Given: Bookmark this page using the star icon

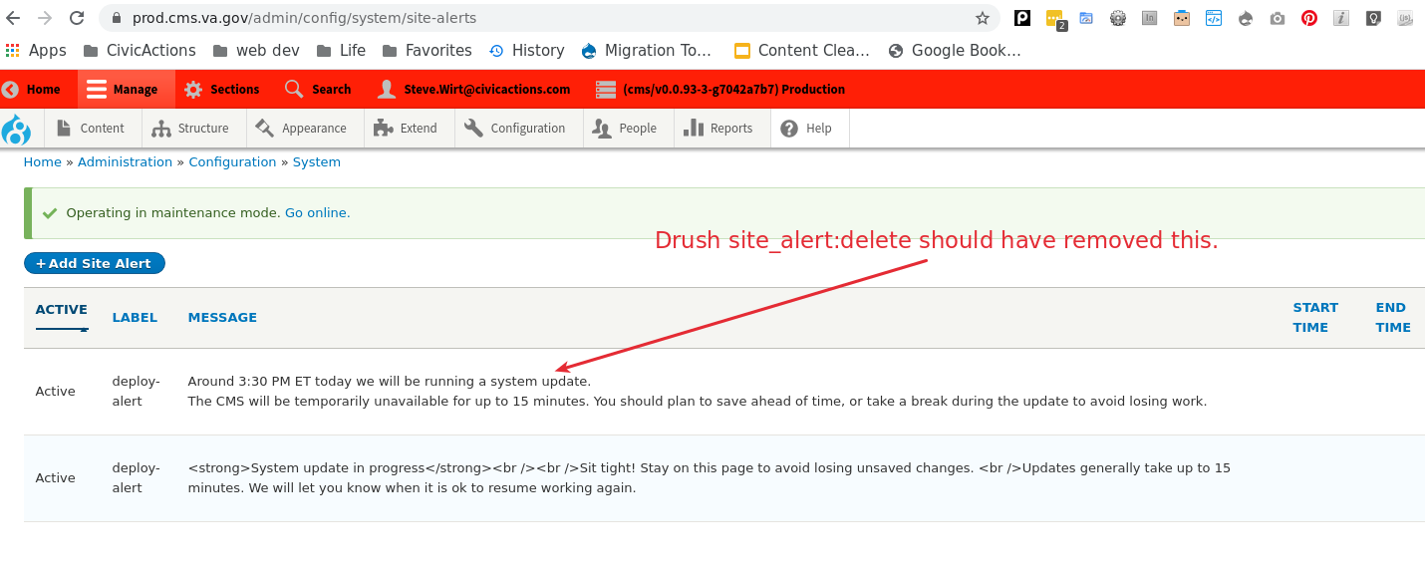Looking at the screenshot, I should pyautogui.click(x=983, y=18).
